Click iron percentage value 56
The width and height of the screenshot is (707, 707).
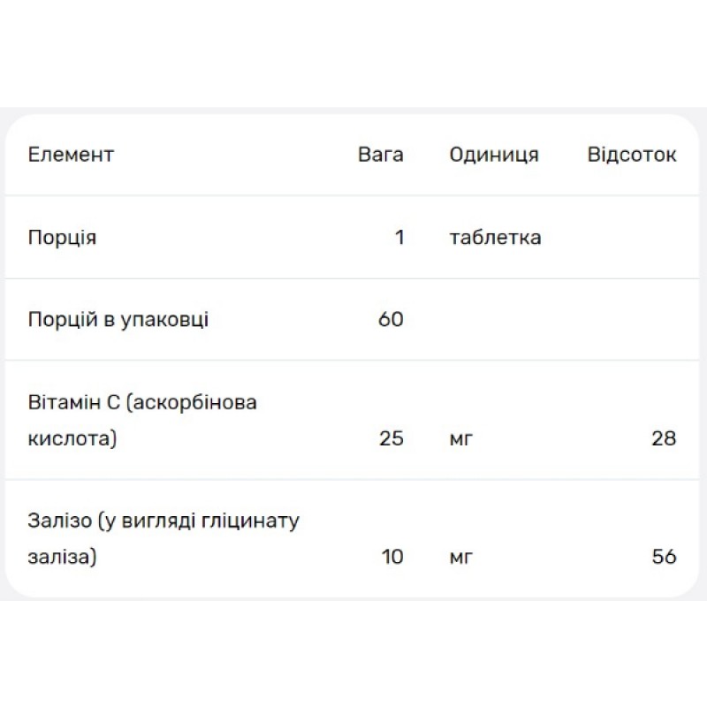click(663, 557)
